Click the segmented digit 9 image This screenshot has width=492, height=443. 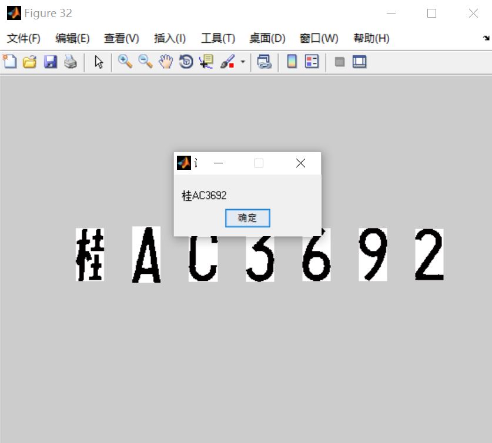pyautogui.click(x=373, y=254)
